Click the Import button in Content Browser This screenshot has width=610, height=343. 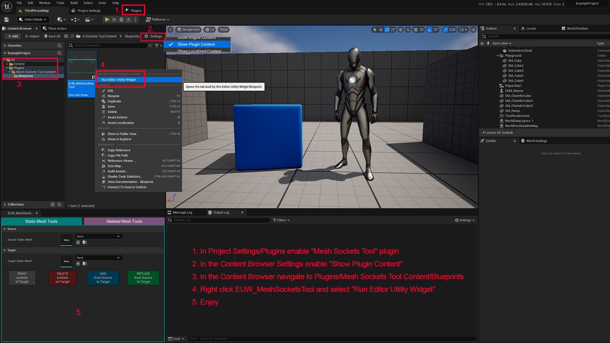[x=32, y=36]
